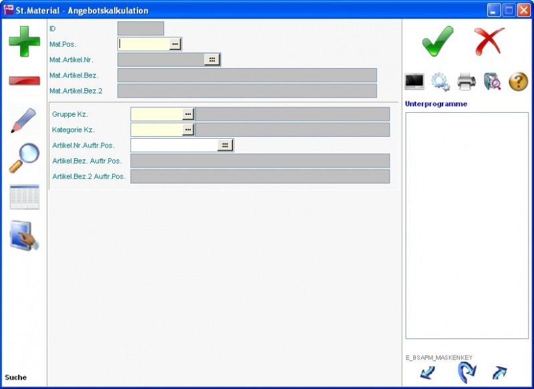The image size is (534, 389).
Task: Click the black monitor screen icon
Action: [415, 81]
